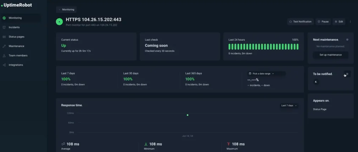The height and width of the screenshot is (152, 358).
Task: Pause the monitor
Action: pos(323,22)
